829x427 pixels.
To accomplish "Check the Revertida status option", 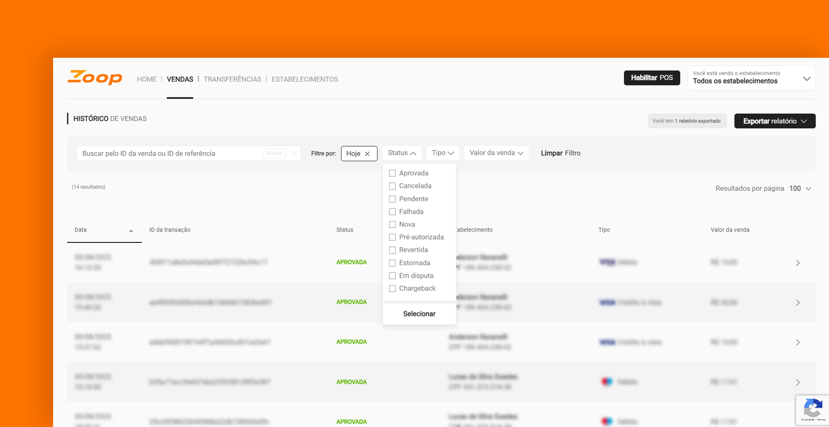I will pyautogui.click(x=392, y=250).
